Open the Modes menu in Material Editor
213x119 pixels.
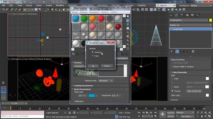coord(75,12)
